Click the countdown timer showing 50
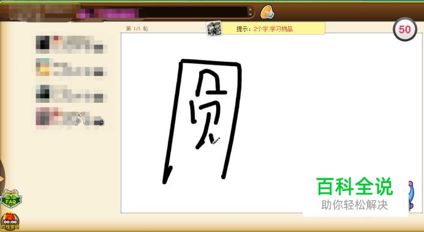 point(405,29)
